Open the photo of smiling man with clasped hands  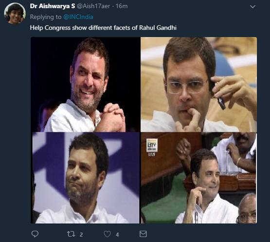point(85,84)
